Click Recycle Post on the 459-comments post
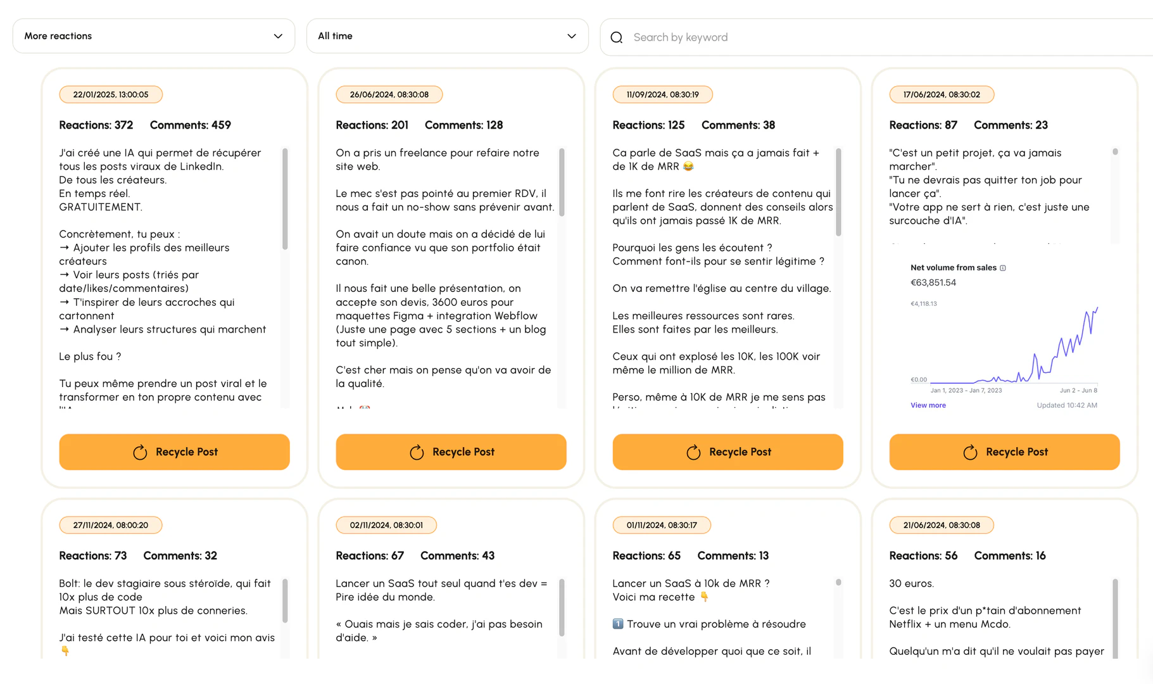 pos(174,452)
